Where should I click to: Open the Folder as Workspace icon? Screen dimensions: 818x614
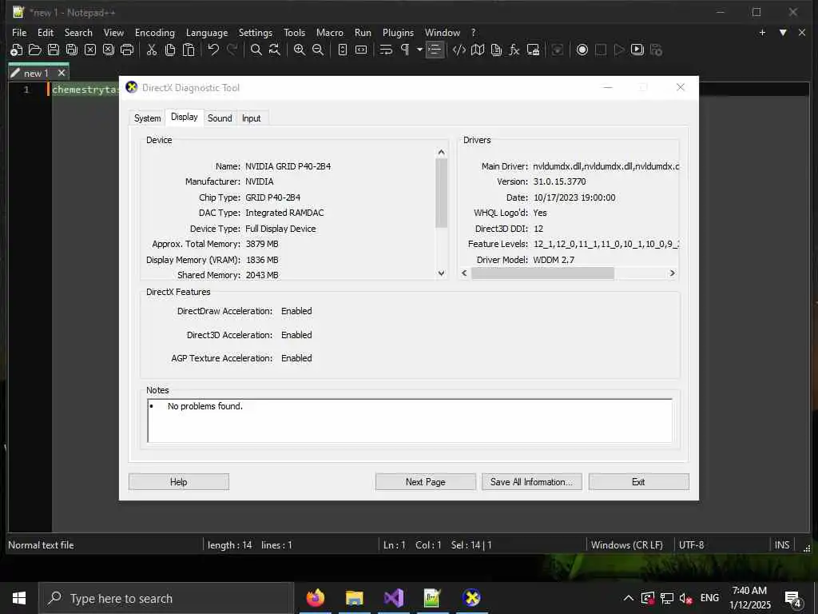pos(533,50)
